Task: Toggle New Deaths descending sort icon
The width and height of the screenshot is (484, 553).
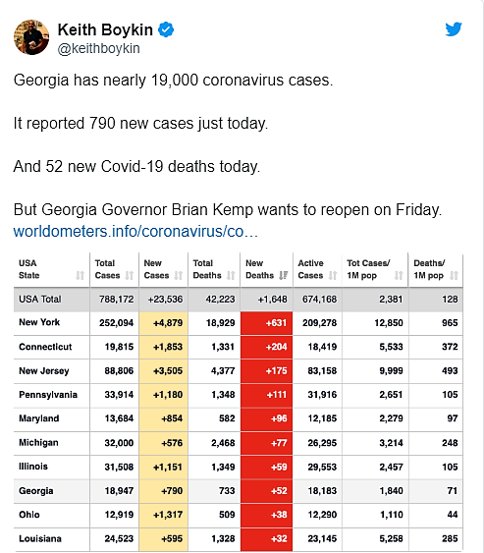Action: point(283,275)
